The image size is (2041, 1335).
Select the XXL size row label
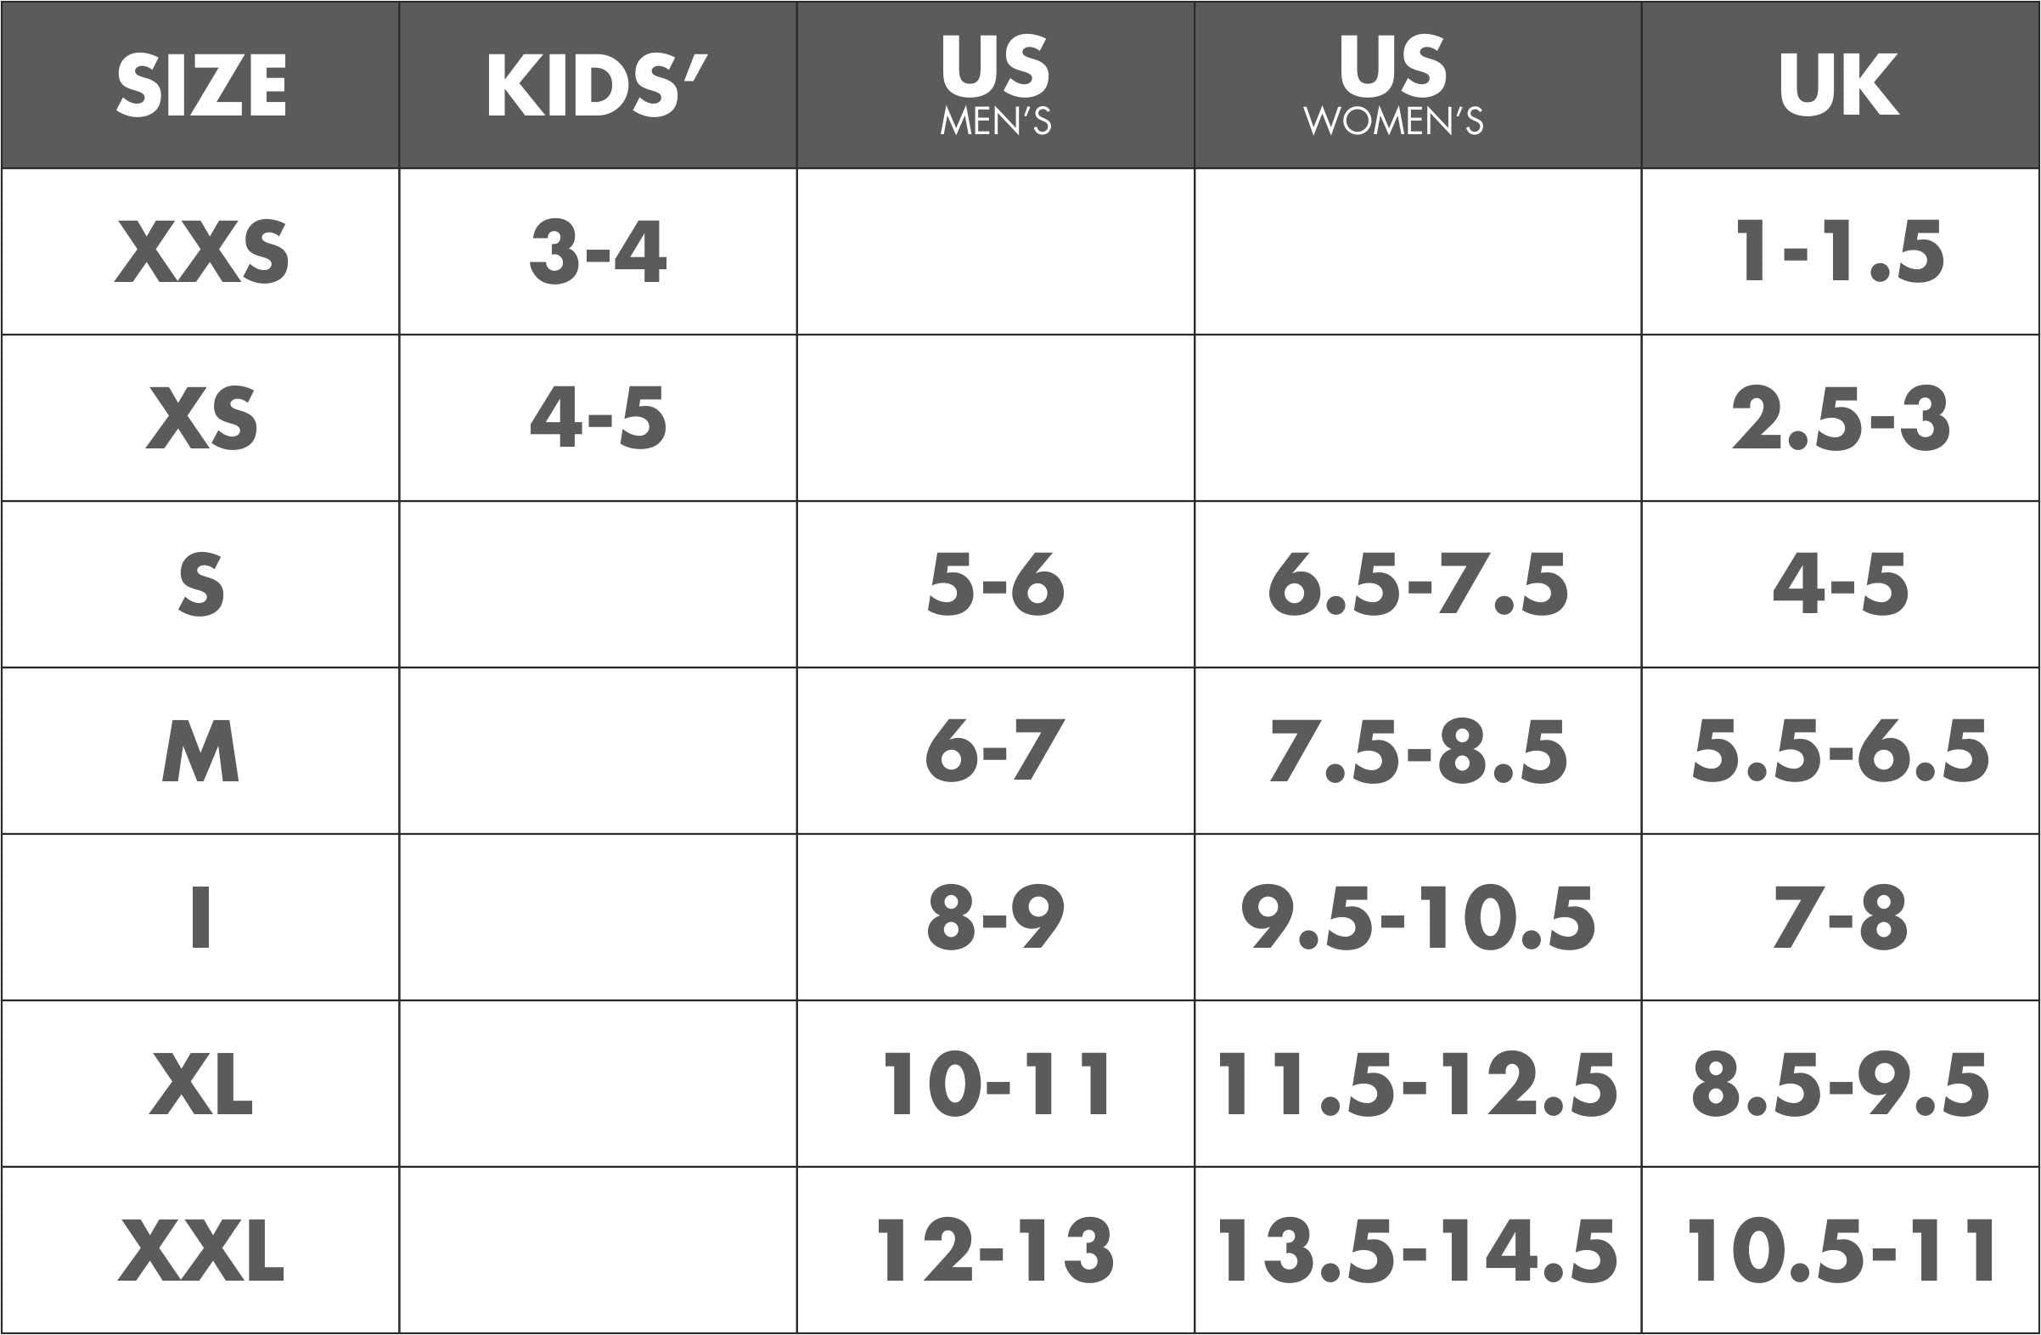point(200,1250)
